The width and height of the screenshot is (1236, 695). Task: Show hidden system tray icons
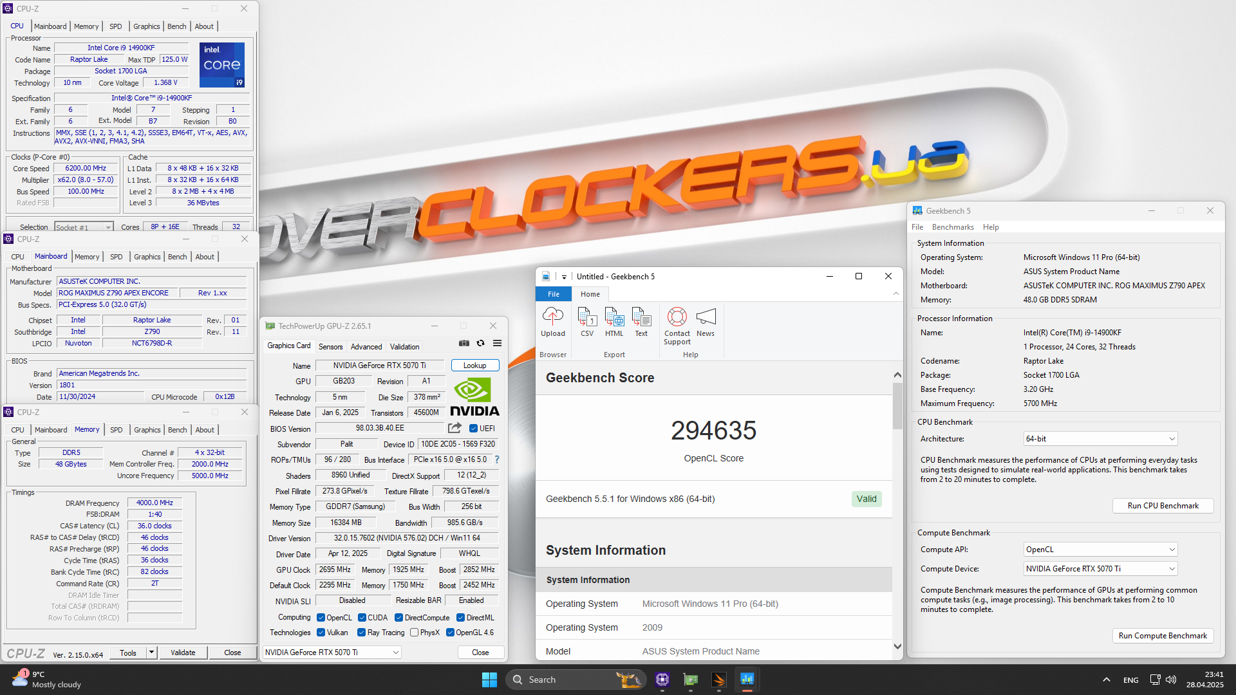pos(1106,680)
